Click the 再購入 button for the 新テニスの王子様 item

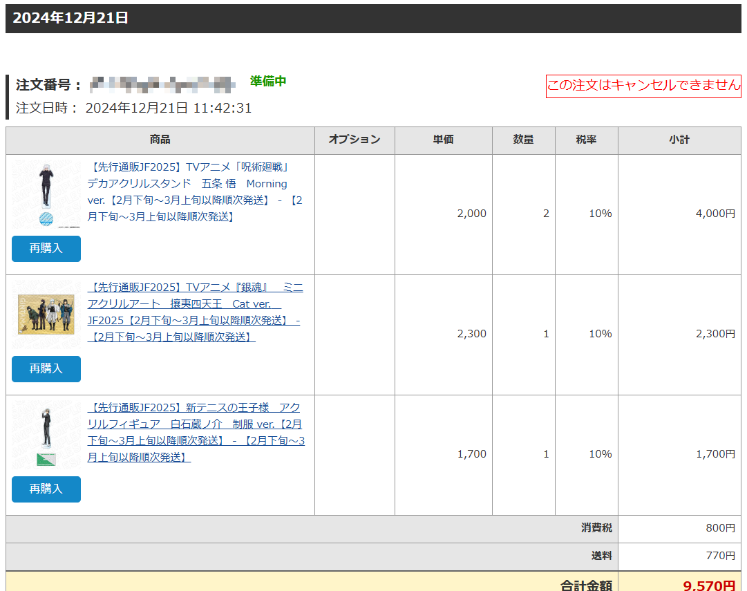pyautogui.click(x=46, y=489)
